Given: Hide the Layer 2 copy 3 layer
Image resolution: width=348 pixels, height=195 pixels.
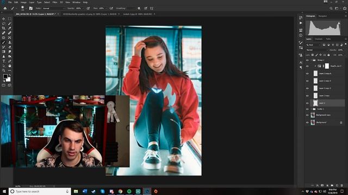Looking at the screenshot, I should (307, 81).
